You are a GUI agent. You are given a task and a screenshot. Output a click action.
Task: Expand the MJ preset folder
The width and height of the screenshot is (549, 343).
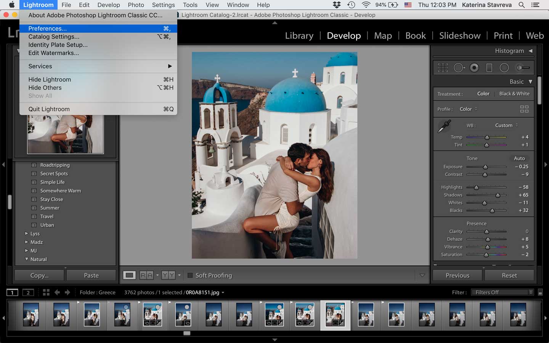pos(26,250)
